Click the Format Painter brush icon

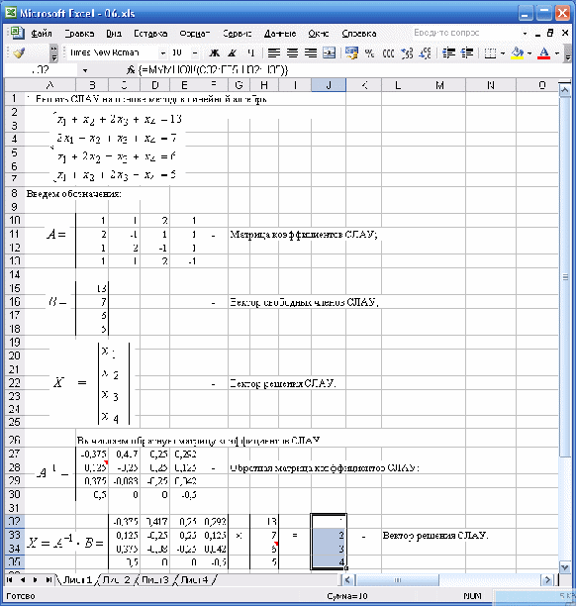pos(19,52)
